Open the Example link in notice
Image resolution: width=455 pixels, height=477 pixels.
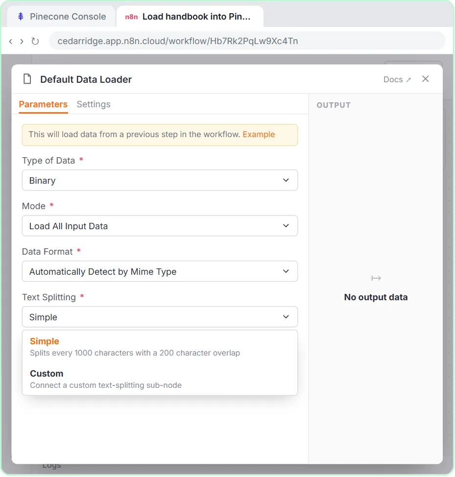(x=259, y=135)
